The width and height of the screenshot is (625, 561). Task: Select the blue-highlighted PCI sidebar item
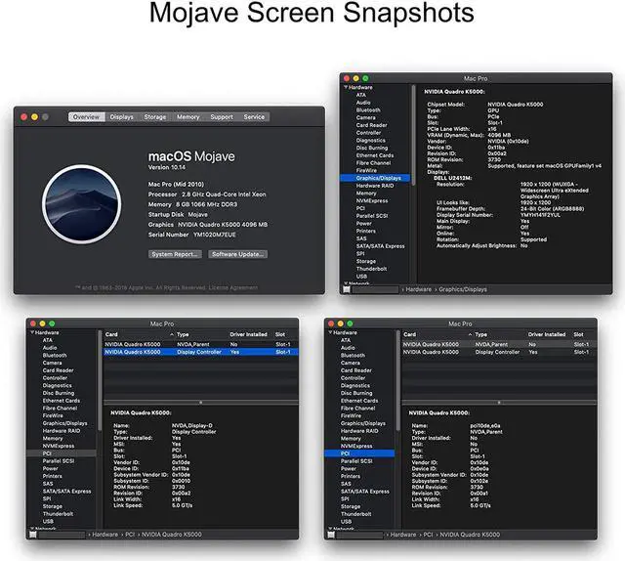pyautogui.click(x=346, y=453)
